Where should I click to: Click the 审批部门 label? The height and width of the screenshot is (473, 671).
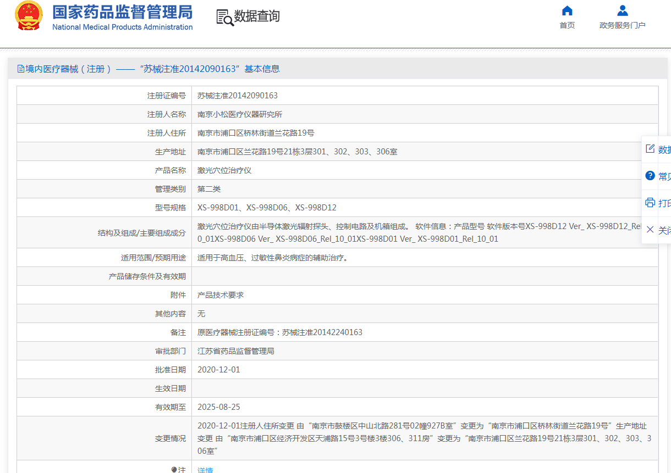pyautogui.click(x=170, y=351)
